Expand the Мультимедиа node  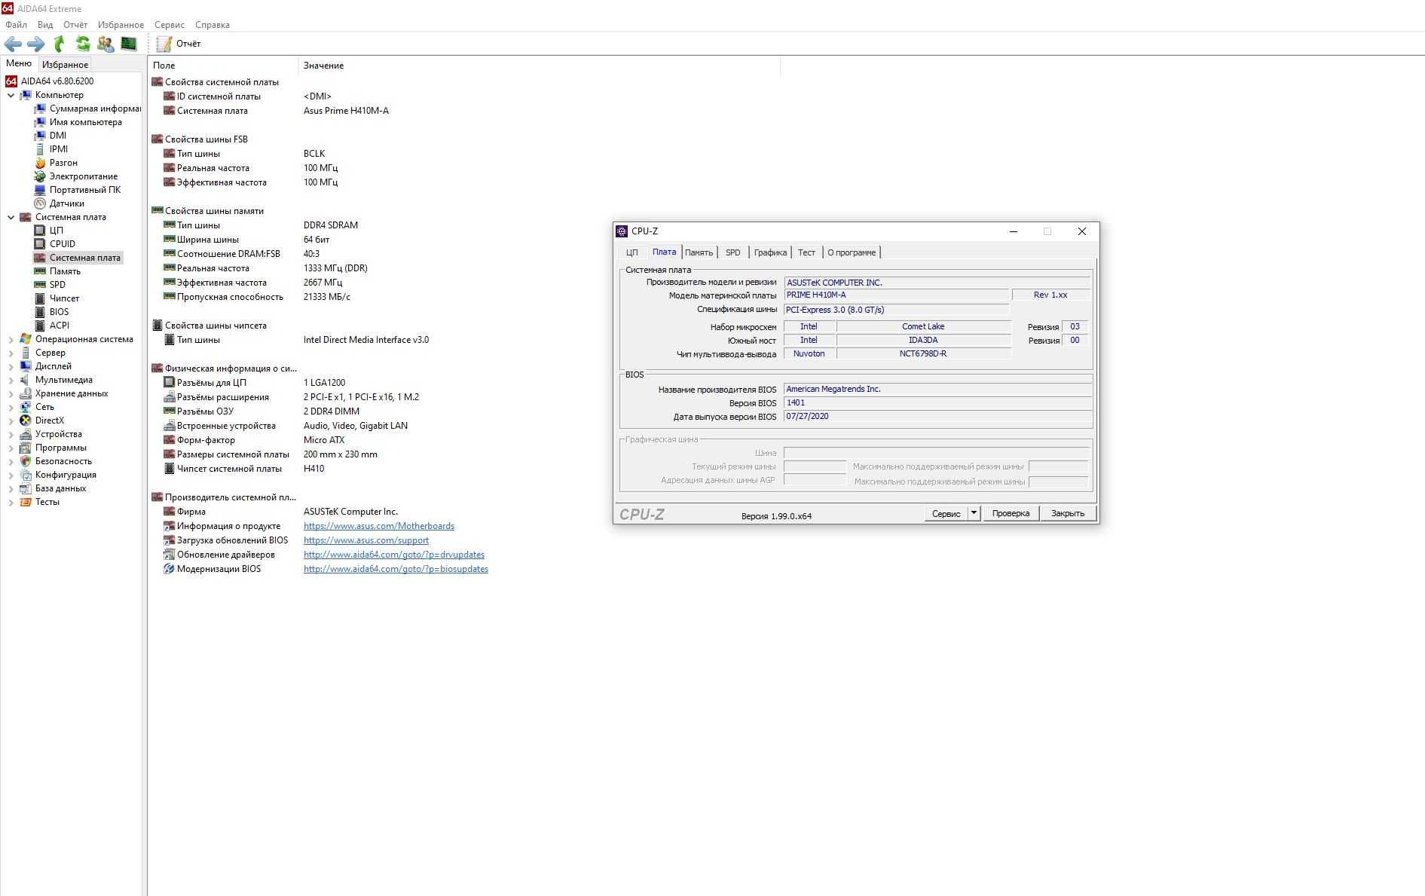pyautogui.click(x=11, y=380)
